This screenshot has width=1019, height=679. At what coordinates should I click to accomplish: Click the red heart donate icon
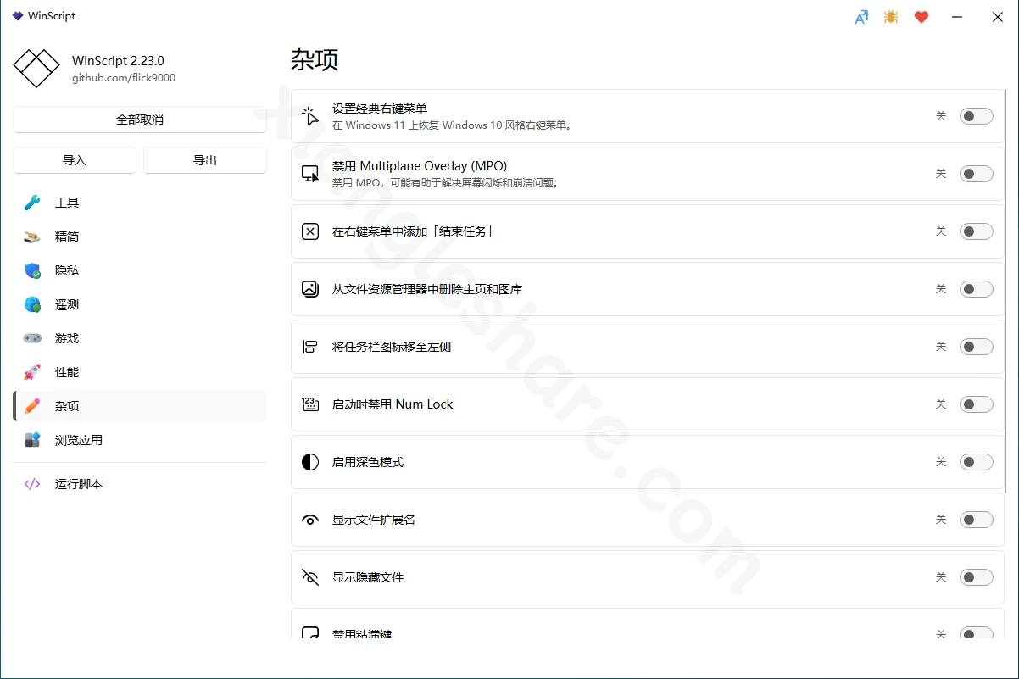[922, 16]
